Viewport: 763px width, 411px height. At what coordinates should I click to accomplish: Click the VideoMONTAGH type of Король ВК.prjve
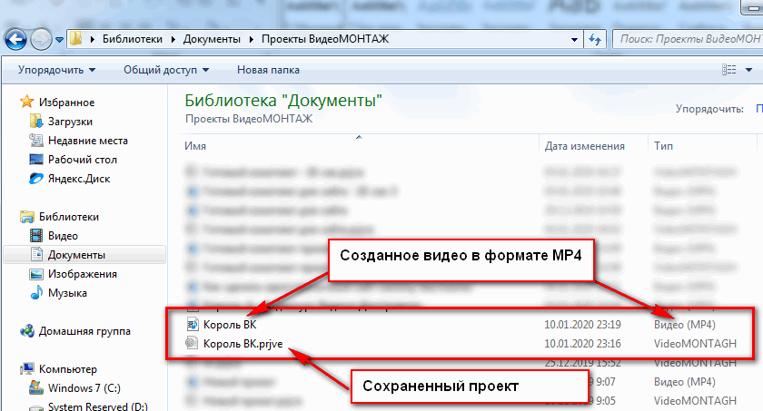(x=695, y=344)
